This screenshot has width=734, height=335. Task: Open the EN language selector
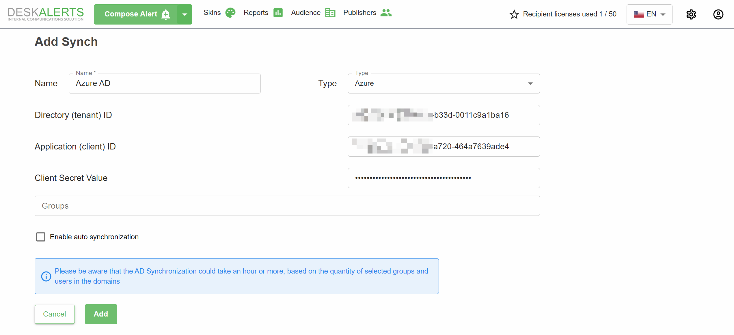(x=649, y=14)
